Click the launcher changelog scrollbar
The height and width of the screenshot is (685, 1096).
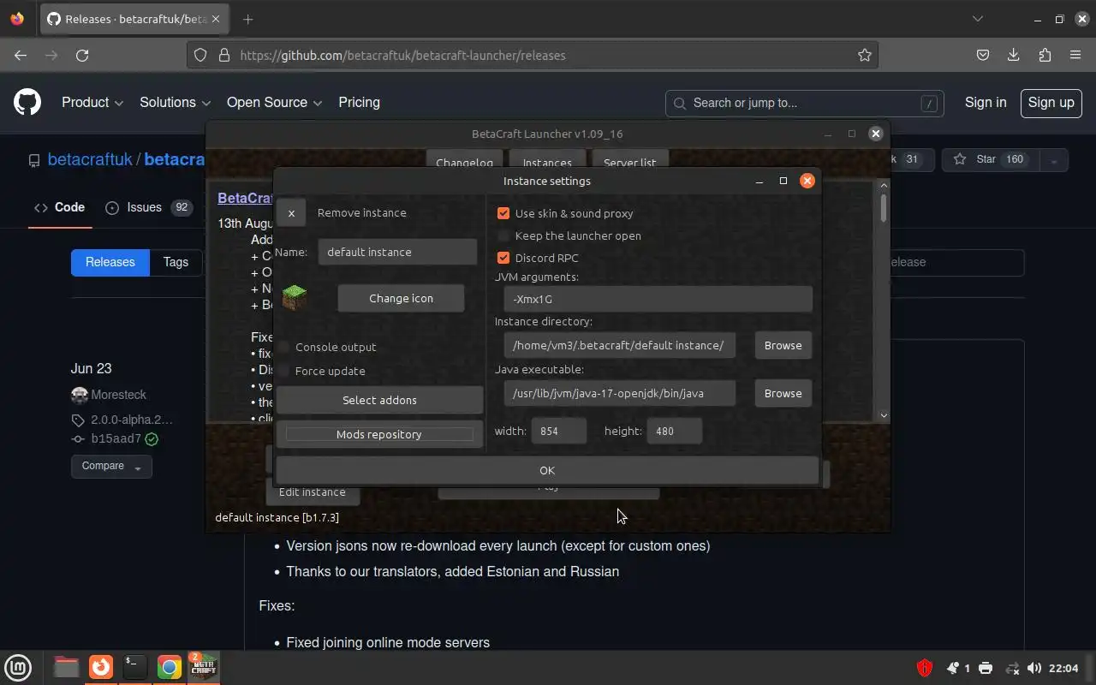click(884, 208)
